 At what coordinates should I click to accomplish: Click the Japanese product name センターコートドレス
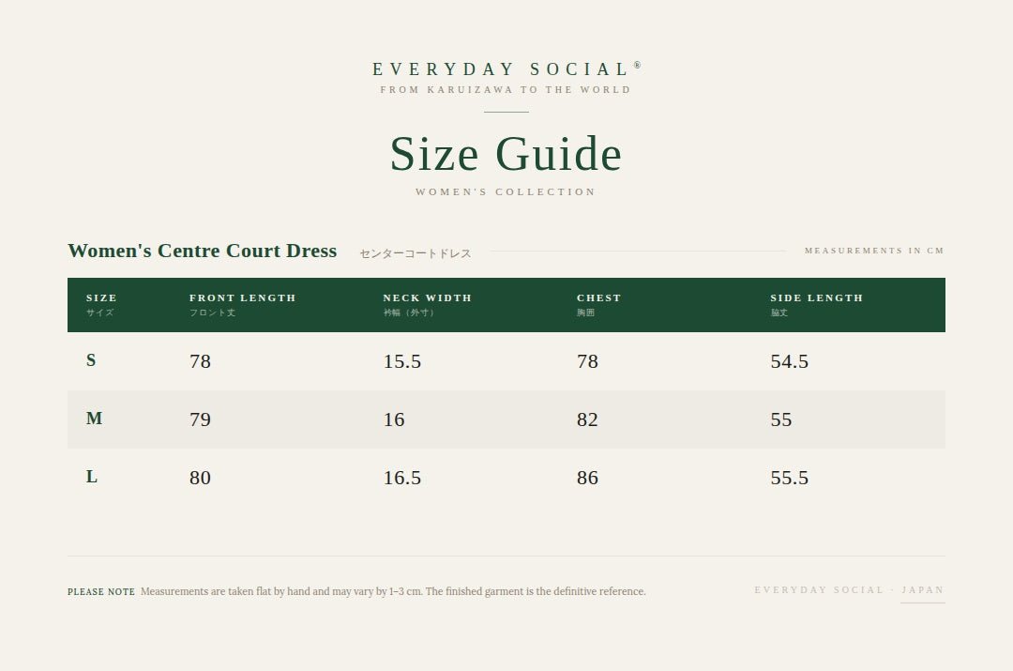pos(416,253)
